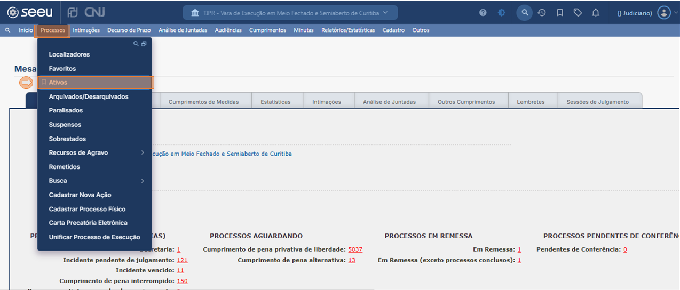
Task: Click the tag label icon
Action: (x=578, y=13)
